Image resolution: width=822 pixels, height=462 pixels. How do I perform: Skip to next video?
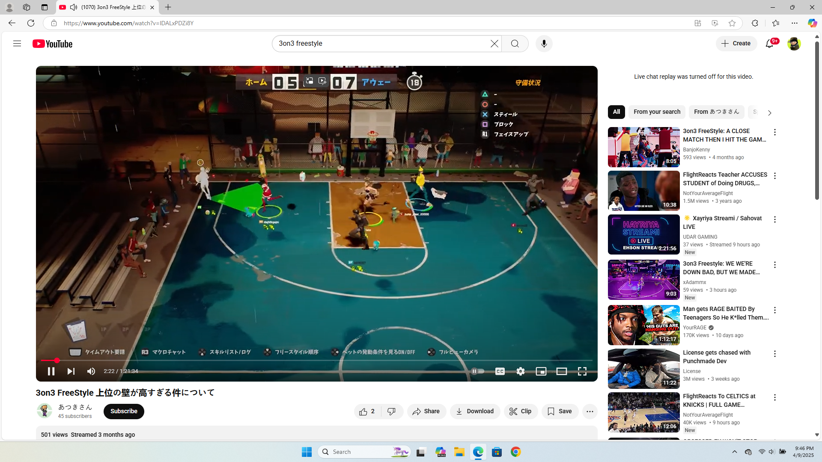pyautogui.click(x=71, y=371)
